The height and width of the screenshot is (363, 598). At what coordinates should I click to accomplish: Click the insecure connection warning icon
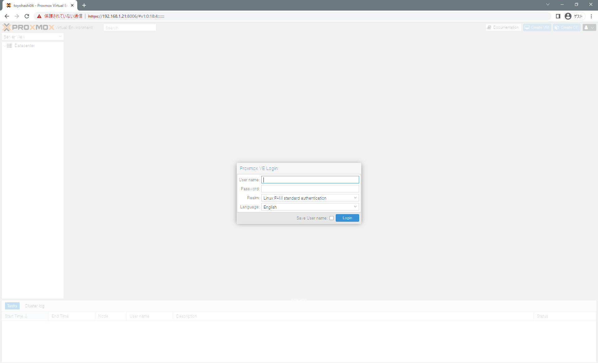[39, 16]
